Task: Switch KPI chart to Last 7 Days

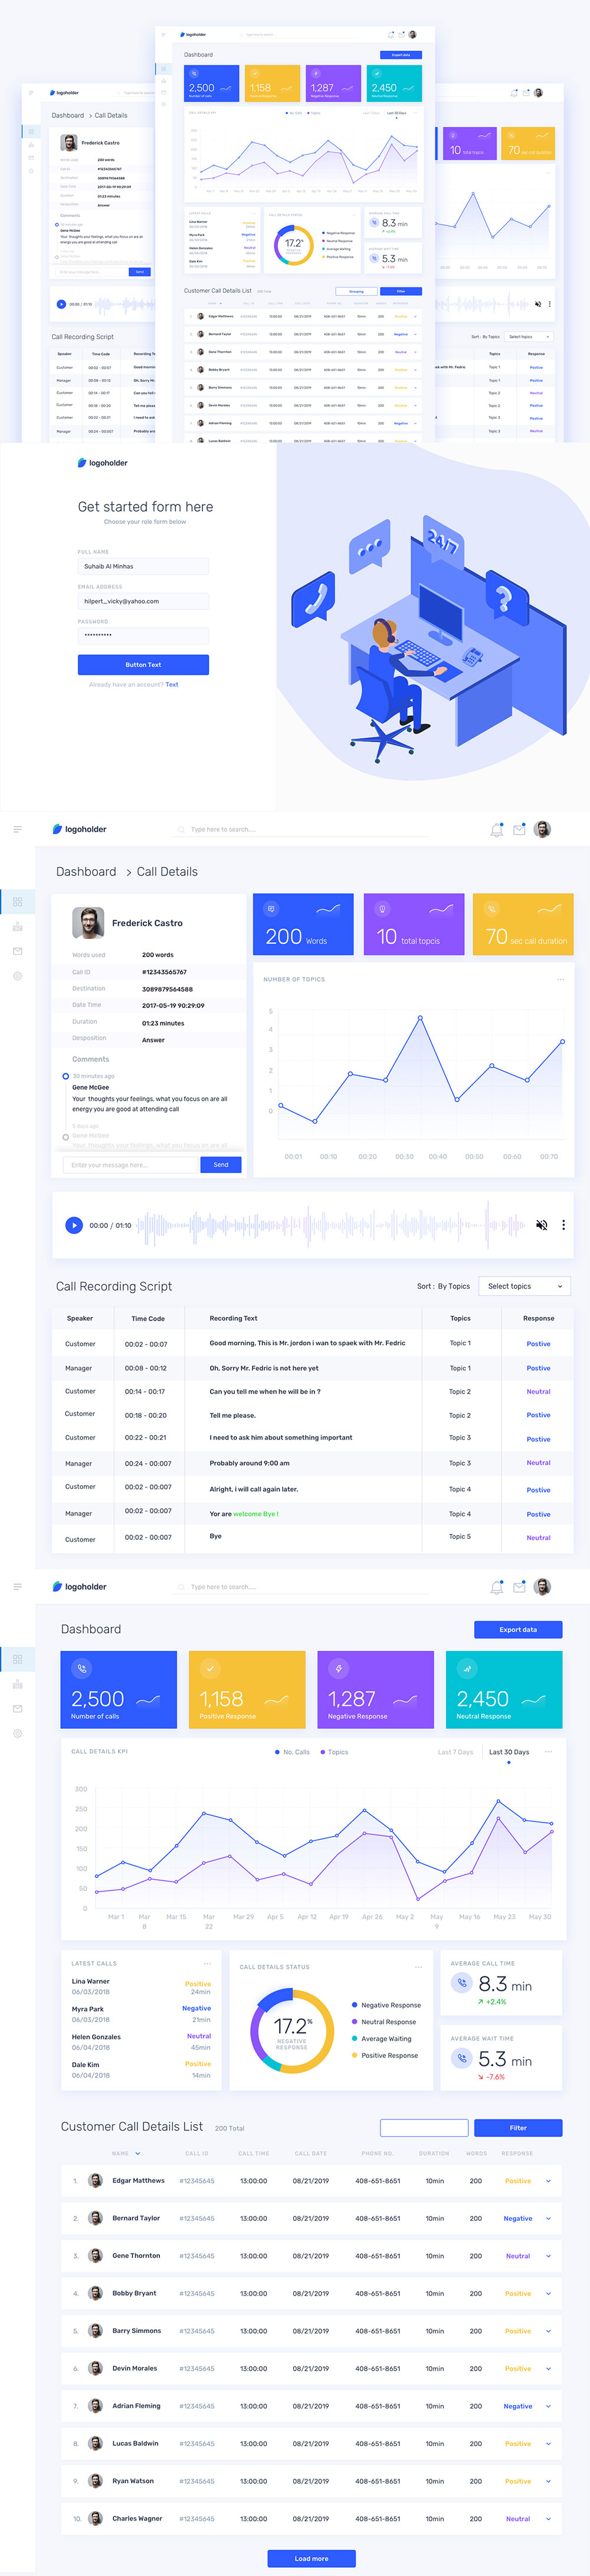Action: tap(455, 1752)
